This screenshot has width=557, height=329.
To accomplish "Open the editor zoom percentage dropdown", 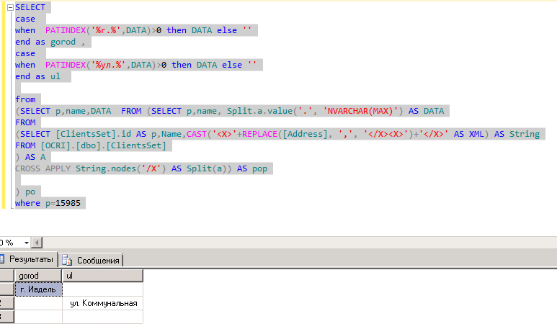I will click(27, 243).
